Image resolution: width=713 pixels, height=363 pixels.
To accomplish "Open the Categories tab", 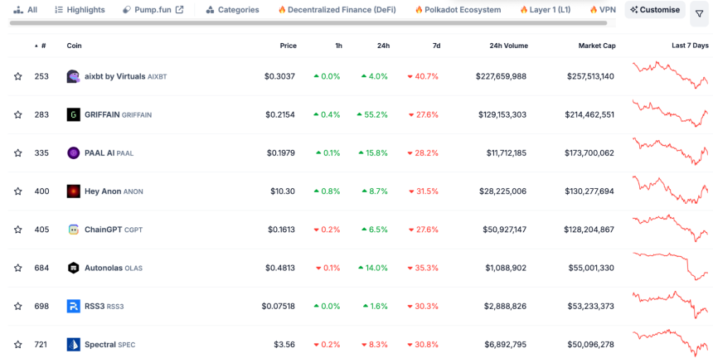I will (232, 10).
